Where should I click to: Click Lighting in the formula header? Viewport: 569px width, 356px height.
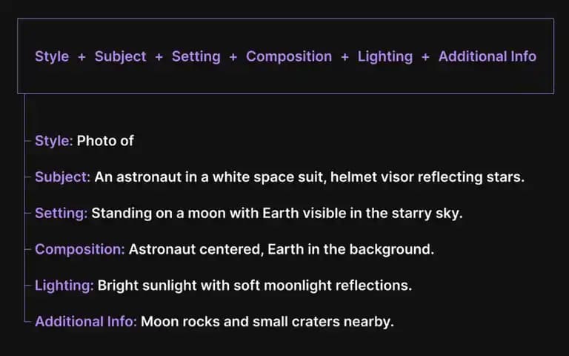coord(385,56)
